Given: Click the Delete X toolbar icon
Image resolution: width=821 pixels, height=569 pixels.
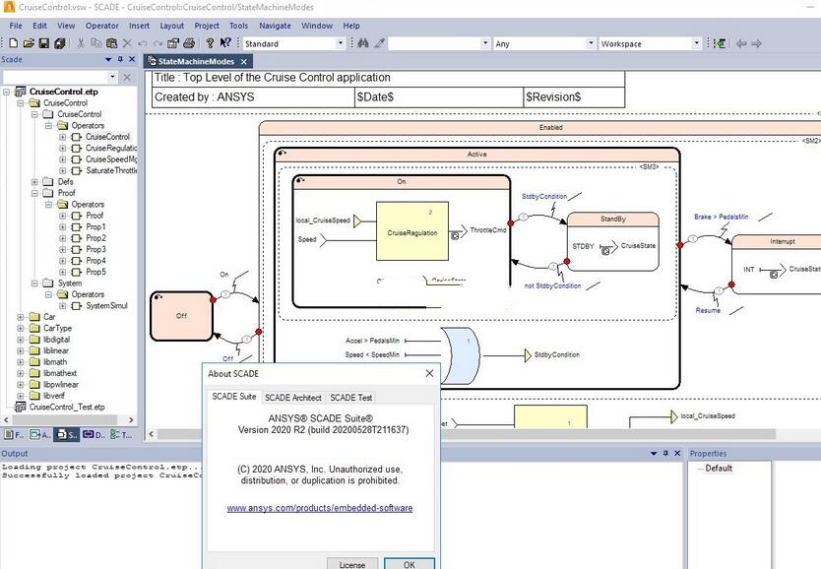Looking at the screenshot, I should (x=127, y=43).
